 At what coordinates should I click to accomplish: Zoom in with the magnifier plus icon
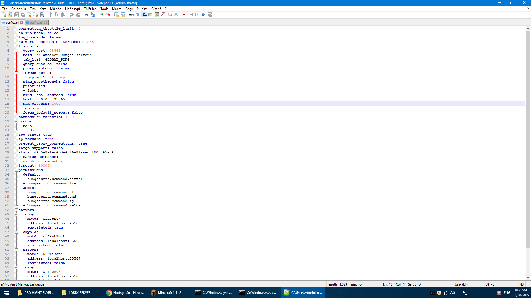(102, 15)
